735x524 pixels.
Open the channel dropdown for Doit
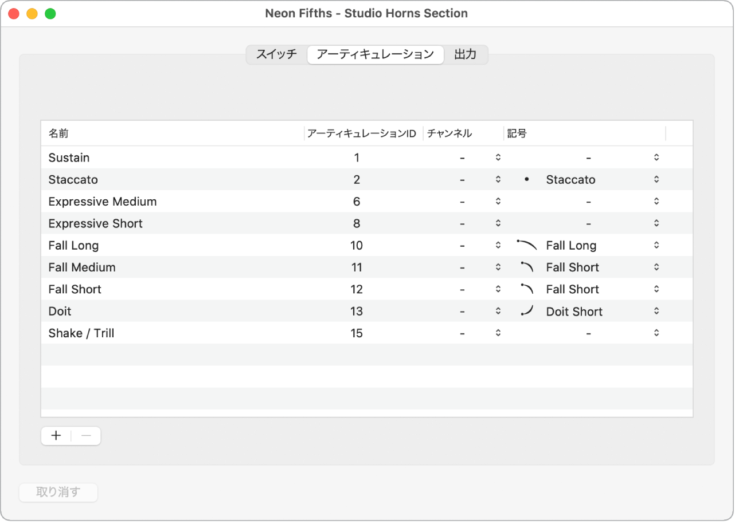(497, 311)
